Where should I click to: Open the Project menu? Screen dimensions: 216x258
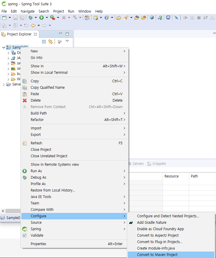point(58,11)
